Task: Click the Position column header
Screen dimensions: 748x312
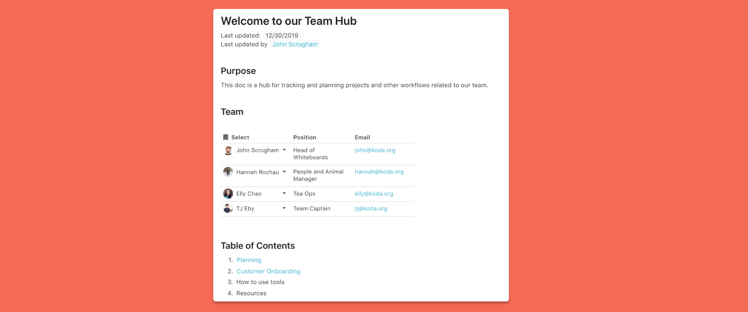Action: coord(305,138)
